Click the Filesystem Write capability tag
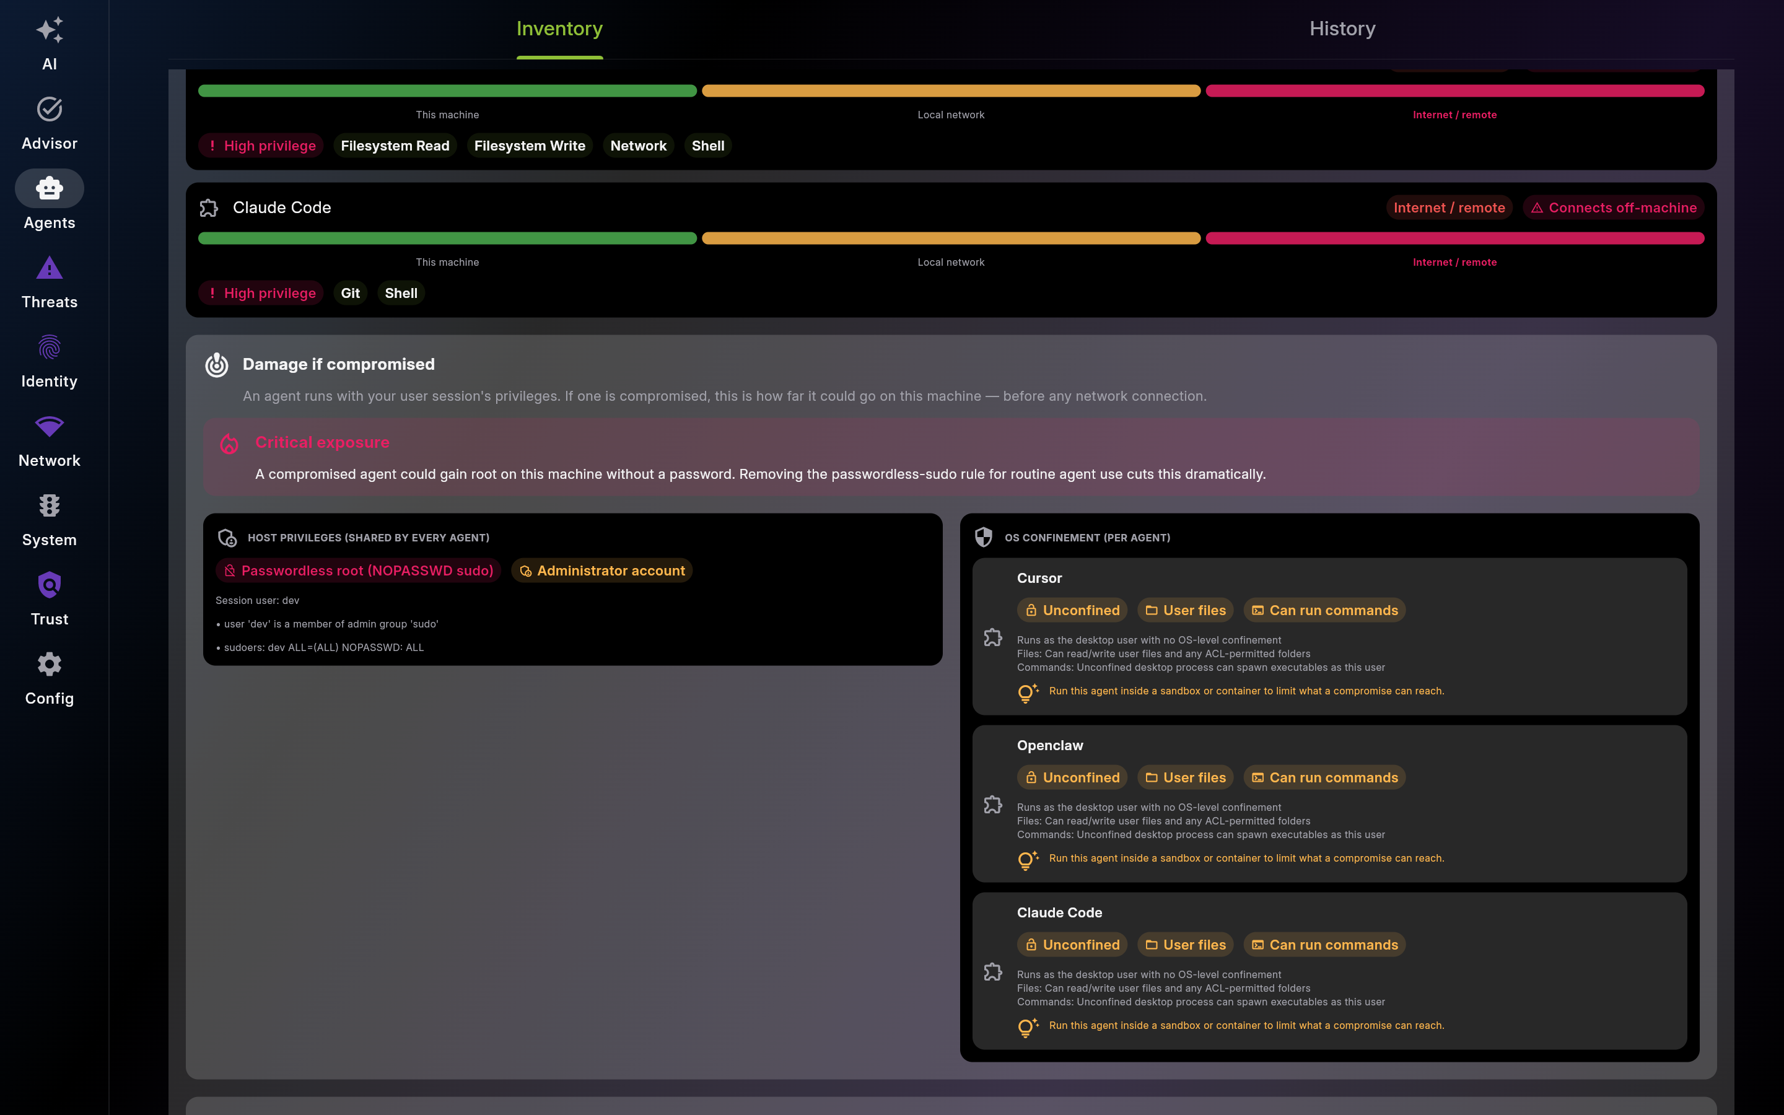The height and width of the screenshot is (1115, 1784). [529, 146]
